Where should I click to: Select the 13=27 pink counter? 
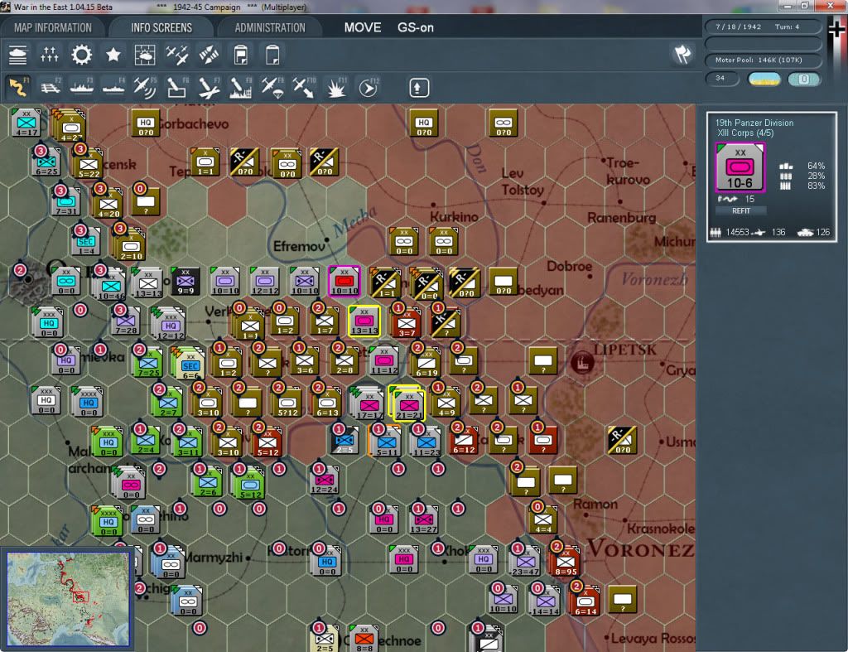pyautogui.click(x=423, y=519)
